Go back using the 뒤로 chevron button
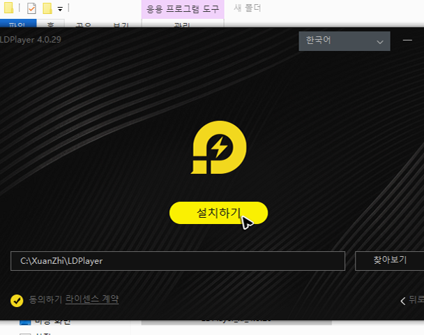 [x=411, y=300]
